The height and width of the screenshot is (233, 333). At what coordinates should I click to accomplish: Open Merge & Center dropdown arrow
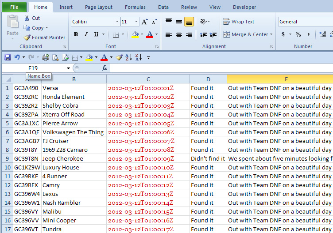[x=271, y=34]
